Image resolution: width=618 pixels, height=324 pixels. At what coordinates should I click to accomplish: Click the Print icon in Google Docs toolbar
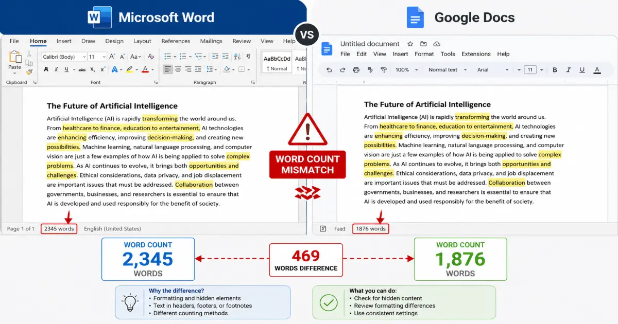(356, 69)
